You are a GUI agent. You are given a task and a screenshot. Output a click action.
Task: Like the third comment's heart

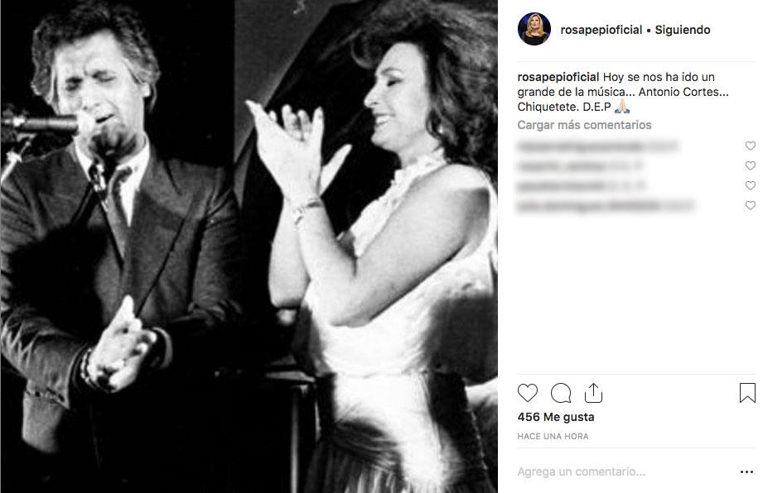(x=751, y=186)
